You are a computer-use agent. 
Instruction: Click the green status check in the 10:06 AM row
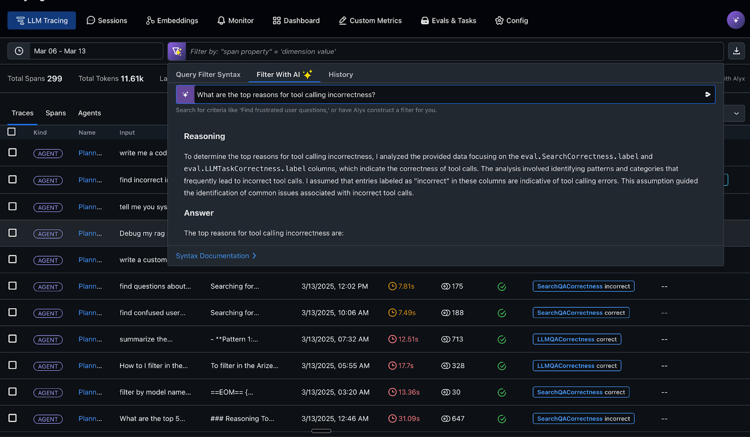click(502, 313)
